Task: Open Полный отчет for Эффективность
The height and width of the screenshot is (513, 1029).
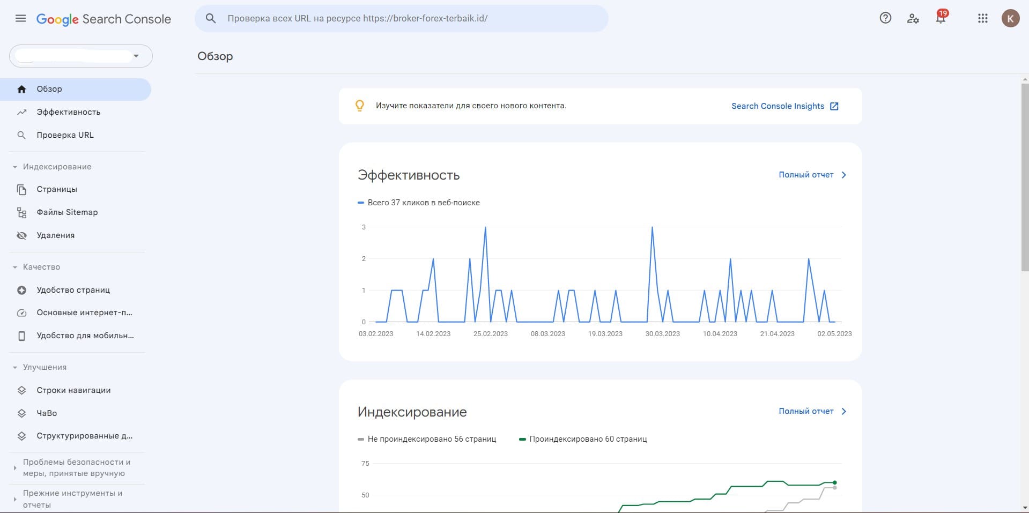Action: (806, 175)
